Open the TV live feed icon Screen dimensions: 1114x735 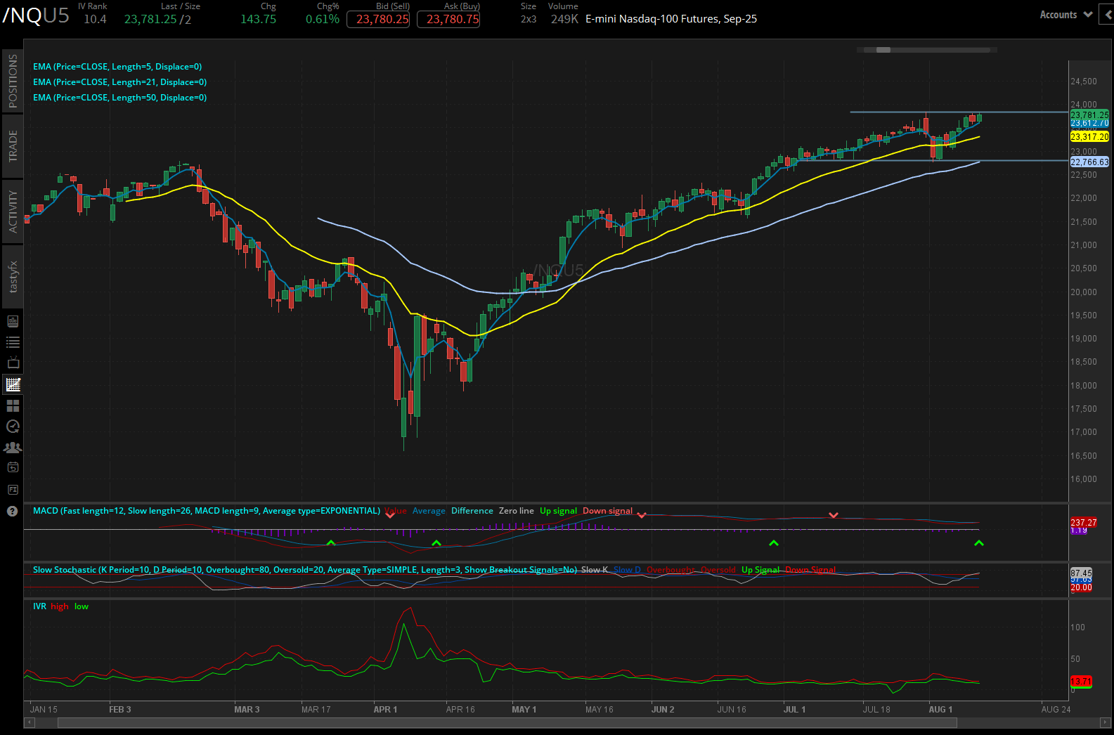point(13,363)
